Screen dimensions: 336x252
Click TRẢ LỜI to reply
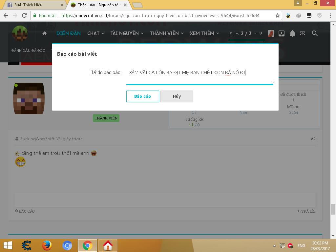coord(306,211)
